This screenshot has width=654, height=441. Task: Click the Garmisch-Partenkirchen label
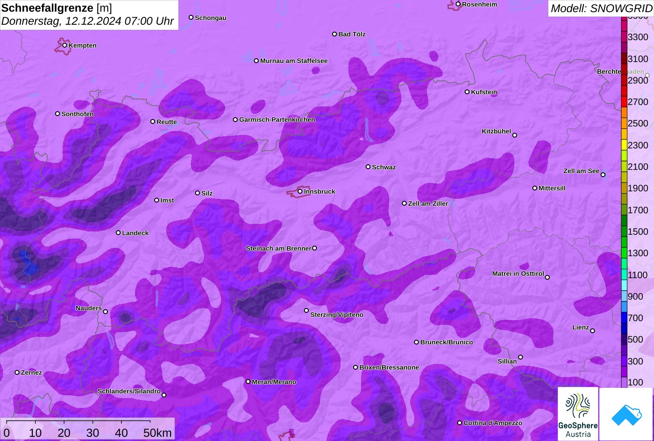277,119
